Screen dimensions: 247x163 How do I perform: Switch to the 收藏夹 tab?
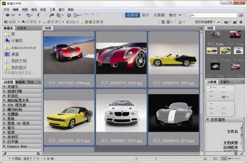click(x=8, y=28)
